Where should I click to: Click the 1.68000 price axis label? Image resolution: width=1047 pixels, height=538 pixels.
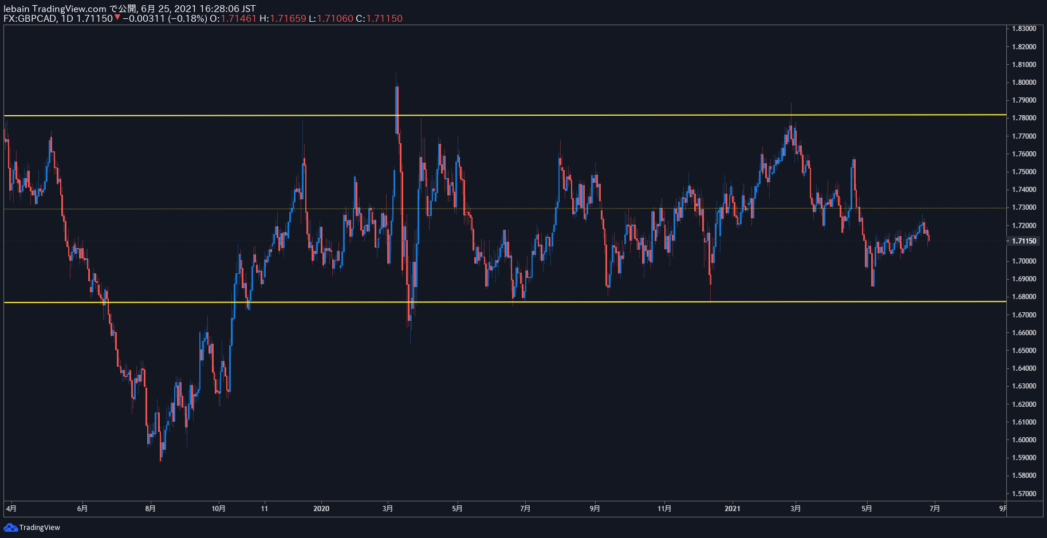point(1024,297)
